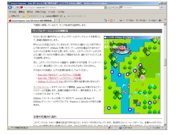Click the page scrollbar down arrow
This screenshot has height=135, width=180.
(165, 125)
